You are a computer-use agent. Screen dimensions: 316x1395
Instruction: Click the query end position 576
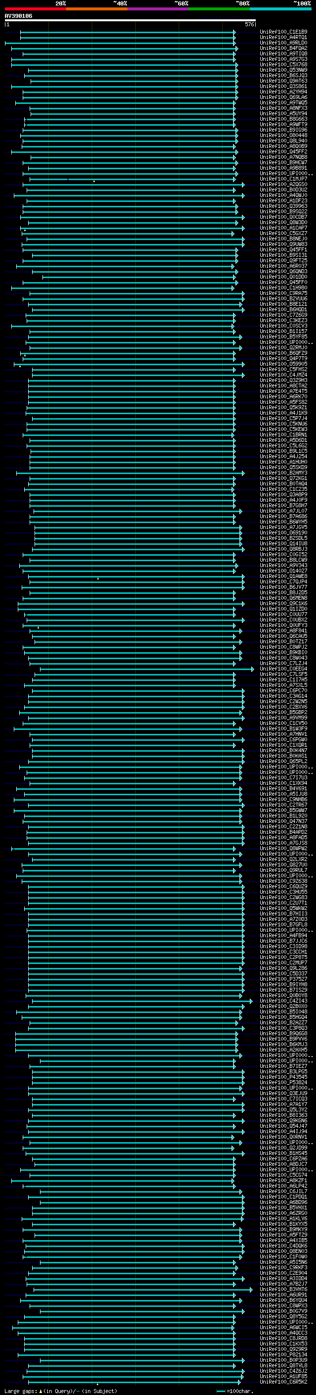[x=249, y=25]
